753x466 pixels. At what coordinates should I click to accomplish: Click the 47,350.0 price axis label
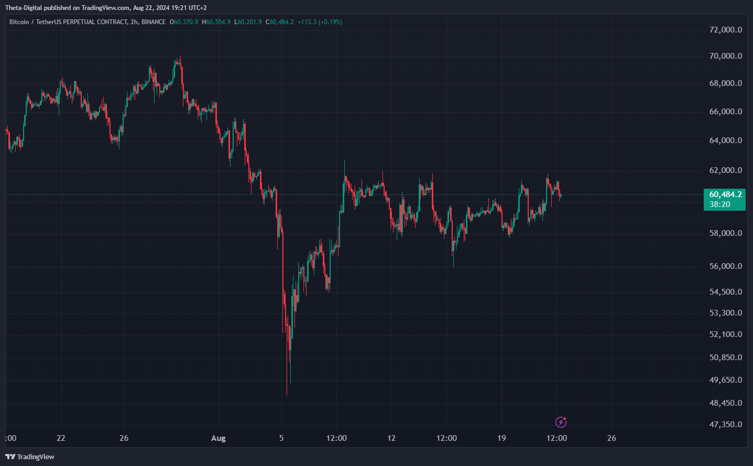725,425
